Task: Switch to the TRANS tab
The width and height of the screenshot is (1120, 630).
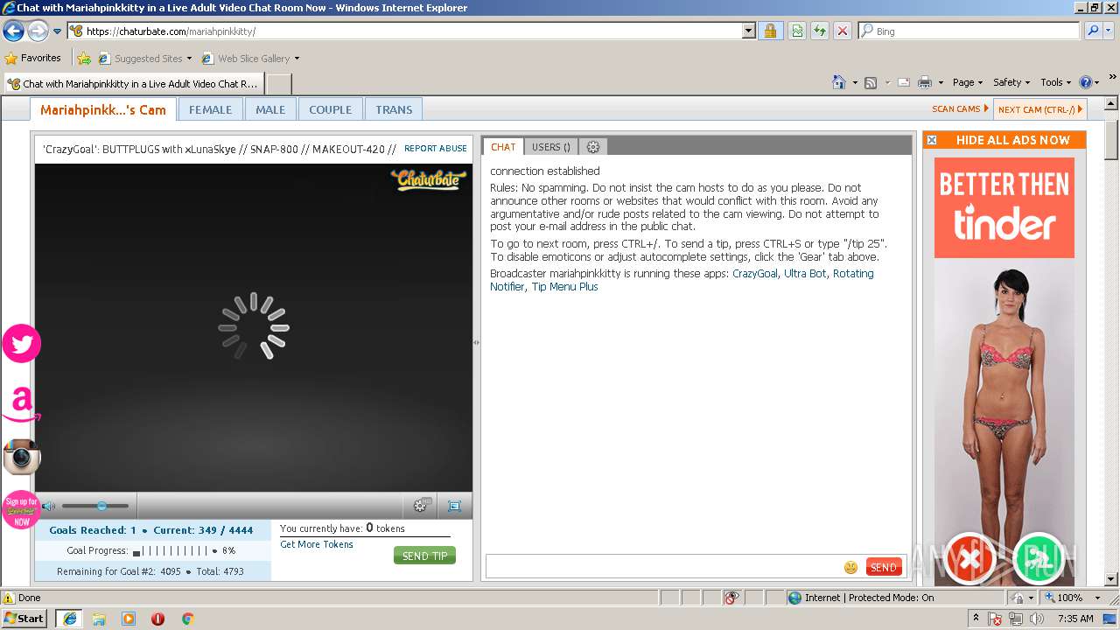Action: click(394, 109)
